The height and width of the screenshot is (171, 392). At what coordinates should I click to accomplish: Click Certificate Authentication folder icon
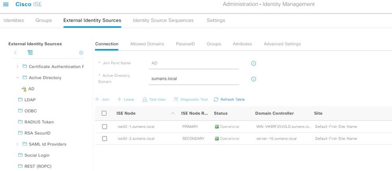click(24, 66)
